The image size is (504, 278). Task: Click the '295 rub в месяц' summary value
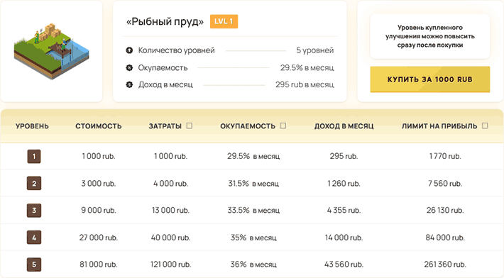(x=305, y=85)
